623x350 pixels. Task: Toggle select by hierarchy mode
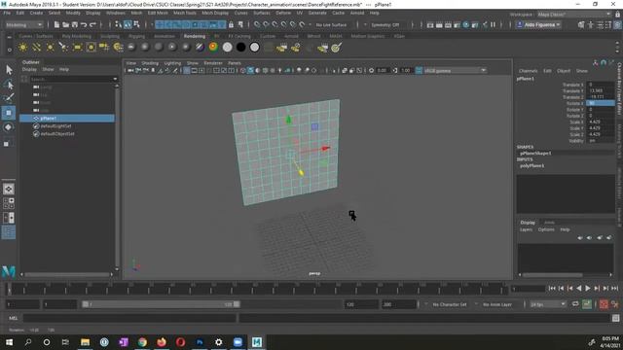(x=118, y=24)
